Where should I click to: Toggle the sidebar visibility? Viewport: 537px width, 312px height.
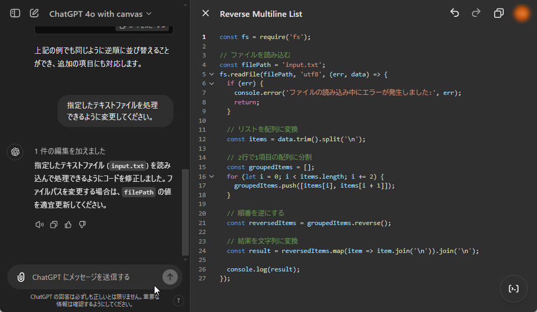tap(15, 13)
